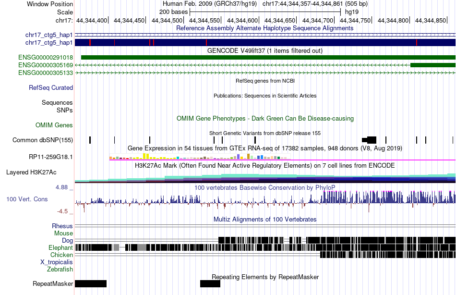Open the OMIM Genes track label
This screenshot has height=295, width=456.
tap(54, 125)
